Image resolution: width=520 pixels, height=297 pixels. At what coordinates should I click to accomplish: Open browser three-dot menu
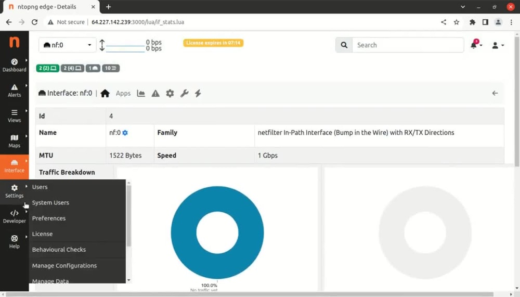511,22
